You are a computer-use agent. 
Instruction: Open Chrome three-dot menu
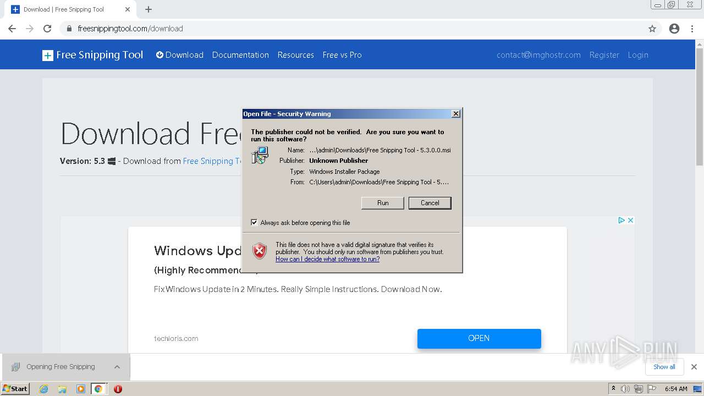click(692, 29)
